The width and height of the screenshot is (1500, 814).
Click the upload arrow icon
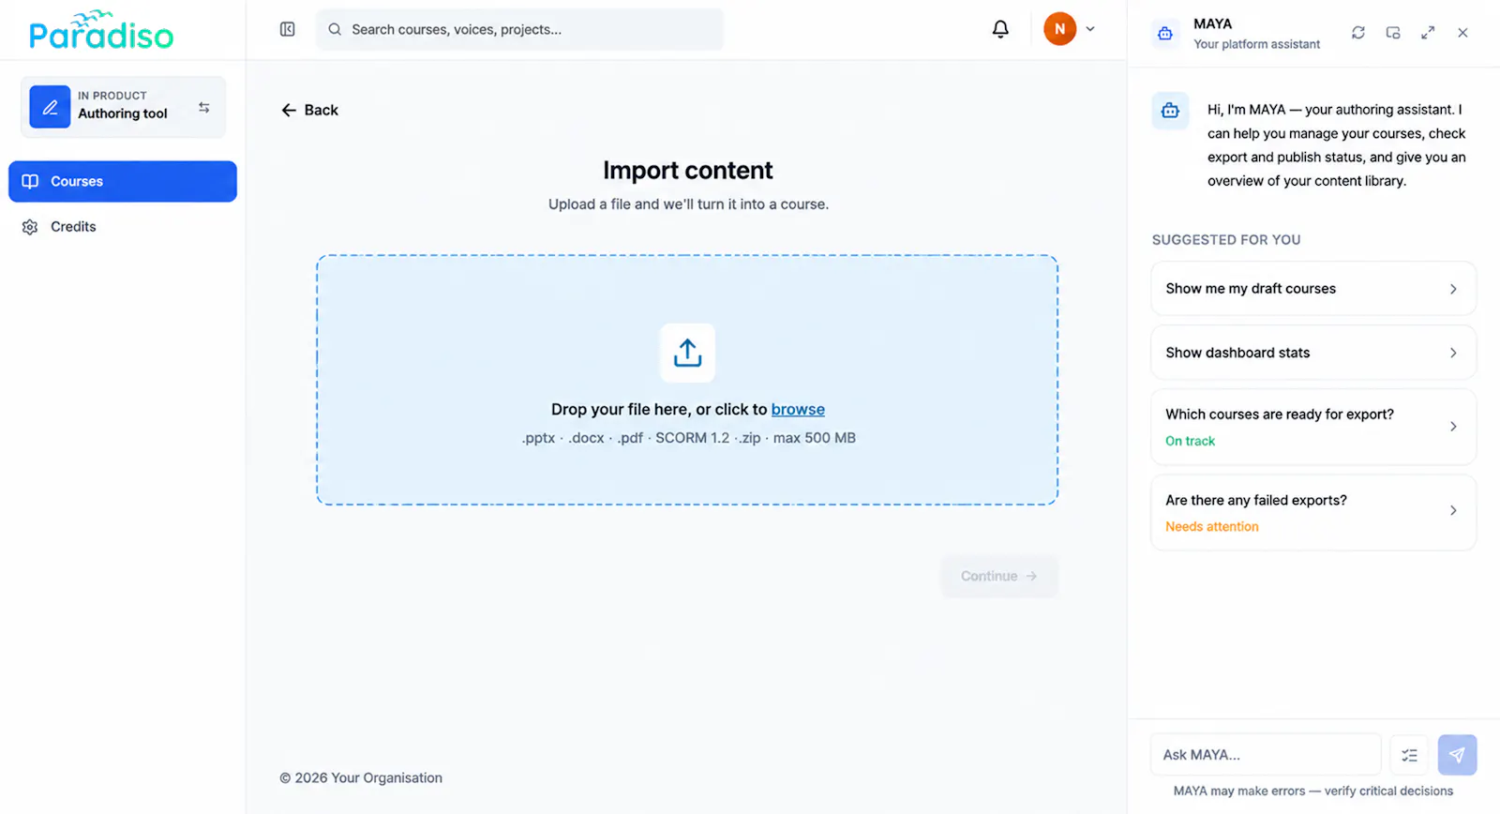(687, 353)
